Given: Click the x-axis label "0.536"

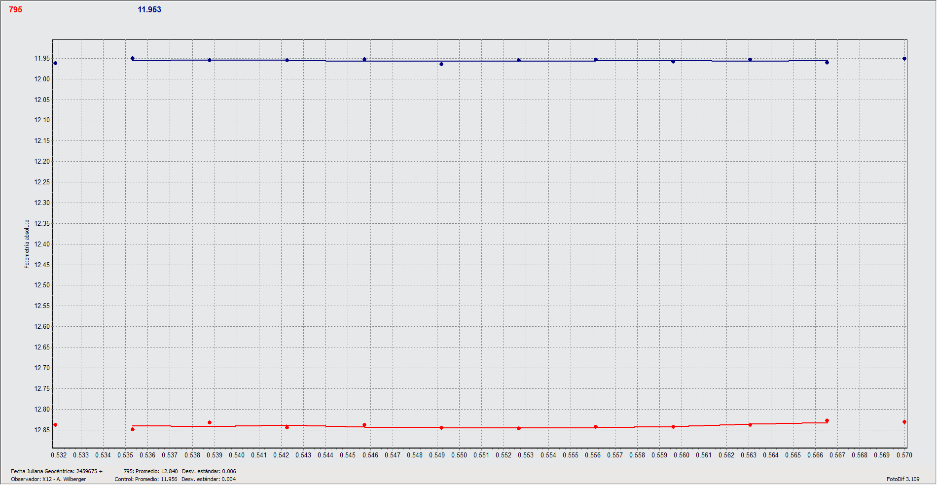Looking at the screenshot, I should coord(147,455).
